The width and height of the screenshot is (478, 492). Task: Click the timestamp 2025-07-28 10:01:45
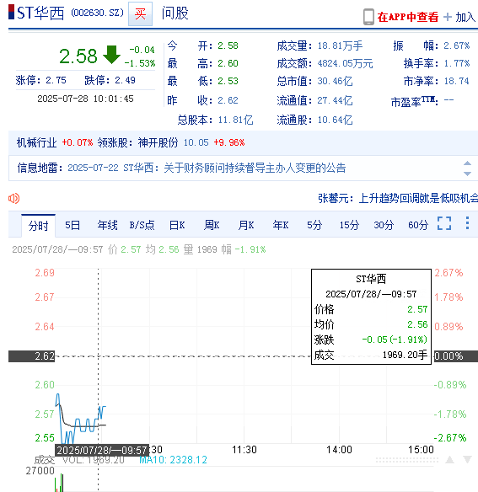coord(85,99)
